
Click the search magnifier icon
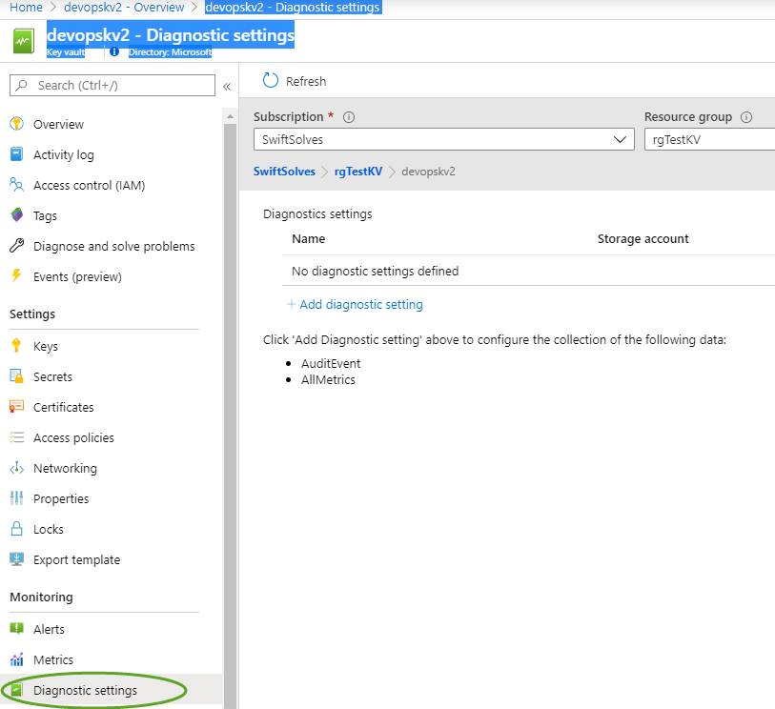coord(21,85)
